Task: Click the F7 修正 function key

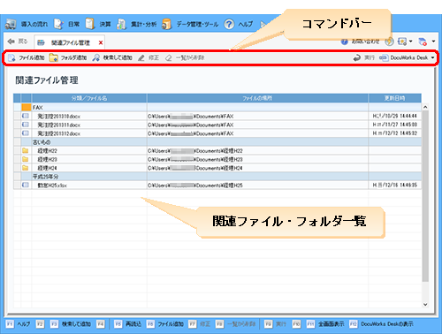Action: click(200, 324)
